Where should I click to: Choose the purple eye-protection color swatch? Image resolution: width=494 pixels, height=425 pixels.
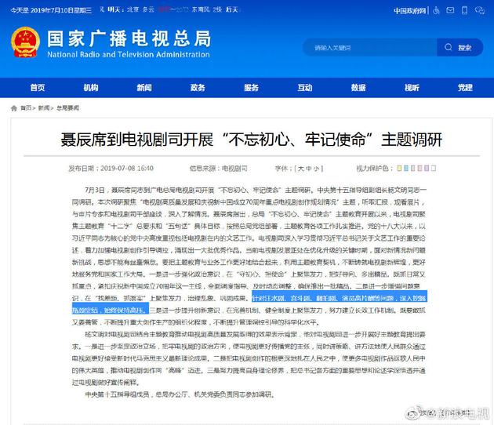427,168
